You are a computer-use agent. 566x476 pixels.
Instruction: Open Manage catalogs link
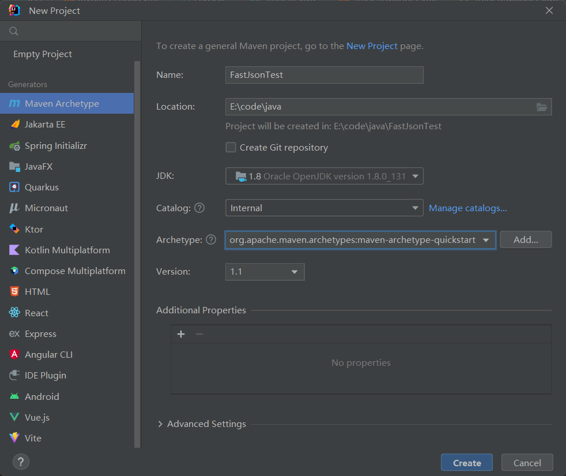(x=468, y=208)
